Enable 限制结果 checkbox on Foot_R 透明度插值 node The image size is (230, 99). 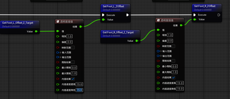click(x=173, y=61)
